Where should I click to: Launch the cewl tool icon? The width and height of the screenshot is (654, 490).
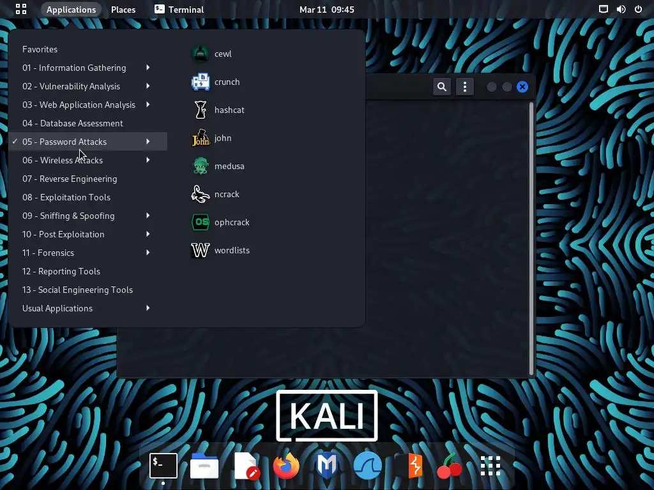click(200, 54)
